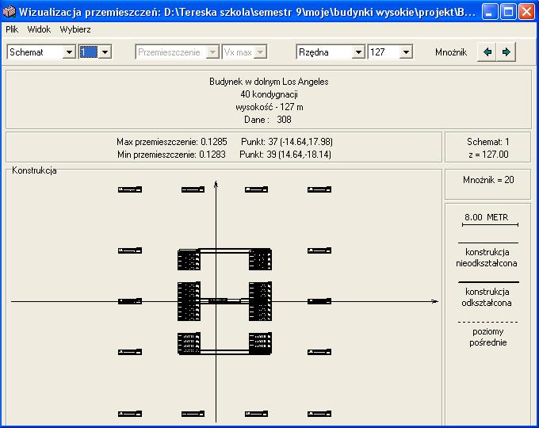
Task: Decrease multiplier with left arrow button
Action: pyautogui.click(x=487, y=52)
